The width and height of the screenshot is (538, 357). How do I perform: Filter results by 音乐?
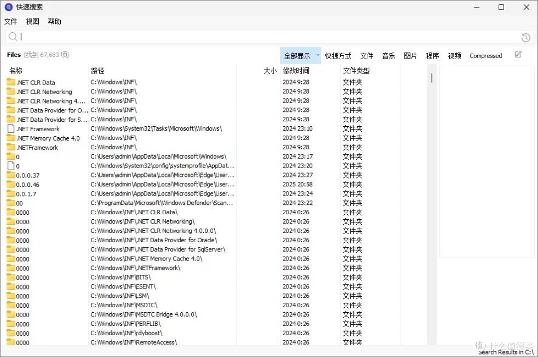pos(389,56)
